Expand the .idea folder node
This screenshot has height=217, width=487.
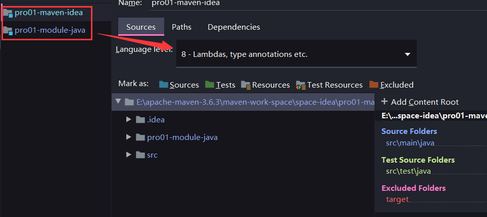(x=129, y=119)
